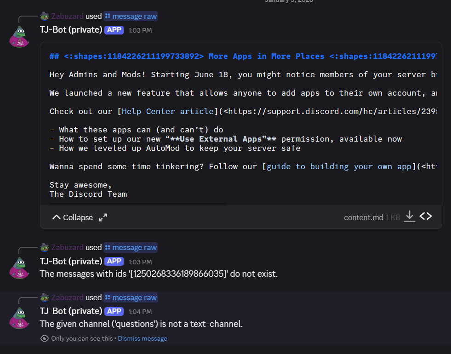Viewport: 451px width, 354px height.
Task: Click the 1:04 PM timestamp
Action: point(140,312)
